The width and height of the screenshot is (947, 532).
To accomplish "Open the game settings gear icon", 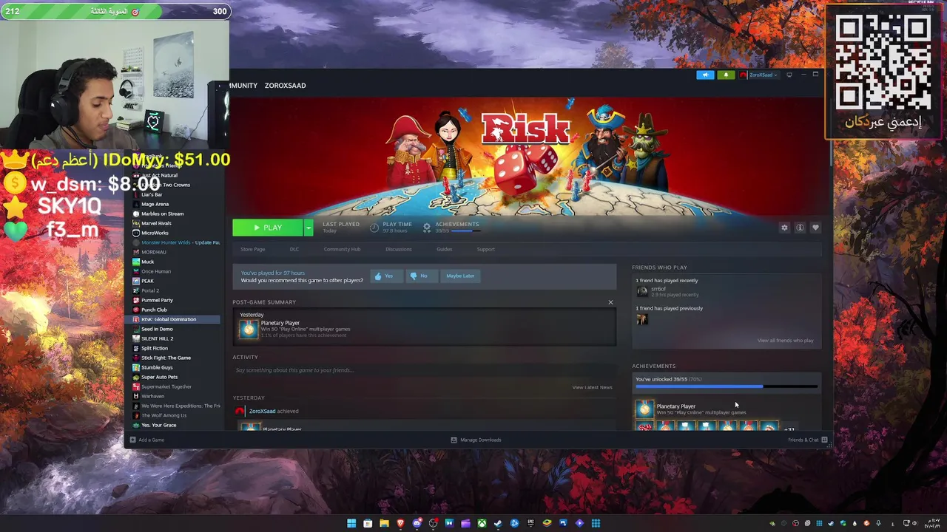I will point(784,228).
